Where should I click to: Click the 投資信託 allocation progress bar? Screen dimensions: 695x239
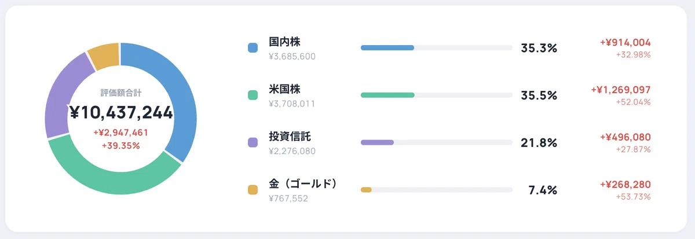437,142
